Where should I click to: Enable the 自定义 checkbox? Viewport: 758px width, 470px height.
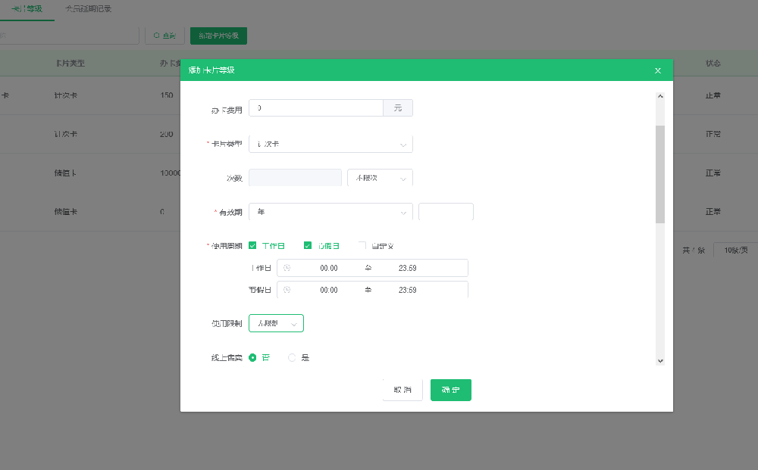[362, 245]
